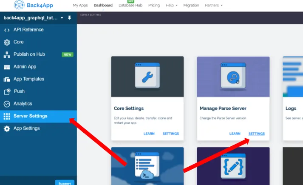Click SETTINGS on Core Settings card
This screenshot has width=303, height=185.
point(171,134)
